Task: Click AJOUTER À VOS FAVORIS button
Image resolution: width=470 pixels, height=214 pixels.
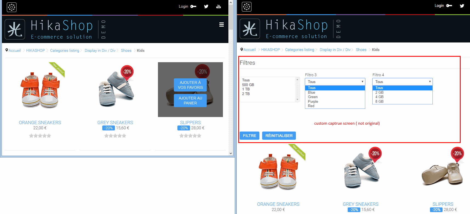Action: (x=190, y=85)
